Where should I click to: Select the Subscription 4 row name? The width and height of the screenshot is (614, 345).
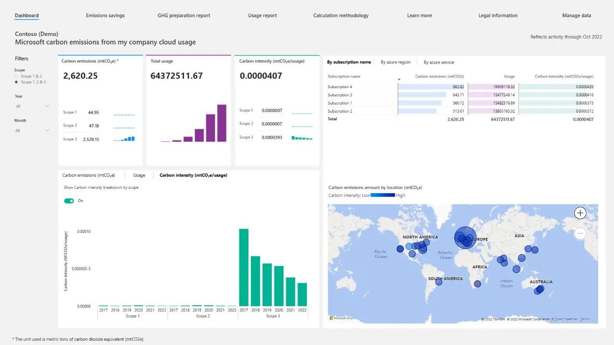click(340, 87)
